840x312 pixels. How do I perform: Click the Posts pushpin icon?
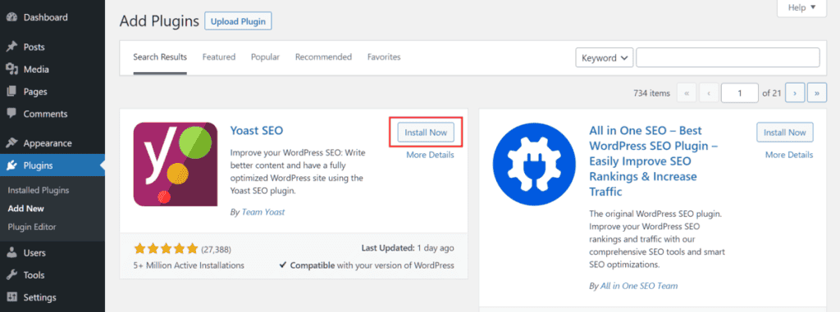(x=11, y=47)
